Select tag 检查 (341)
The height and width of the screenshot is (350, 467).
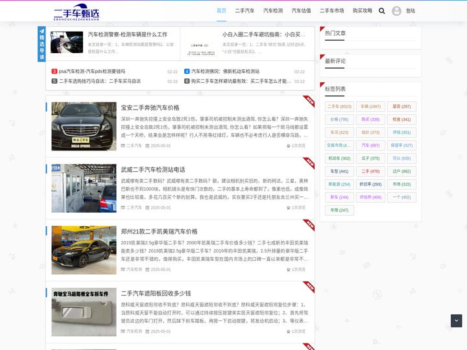tap(401, 120)
